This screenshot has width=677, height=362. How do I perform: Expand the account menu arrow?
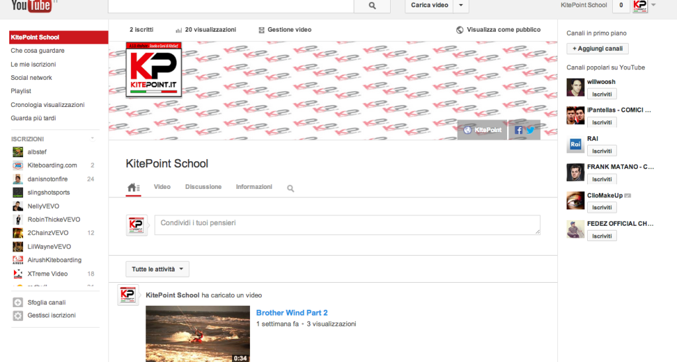point(653,5)
